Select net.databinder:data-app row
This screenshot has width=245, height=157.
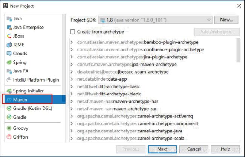pyautogui.click(x=153, y=79)
